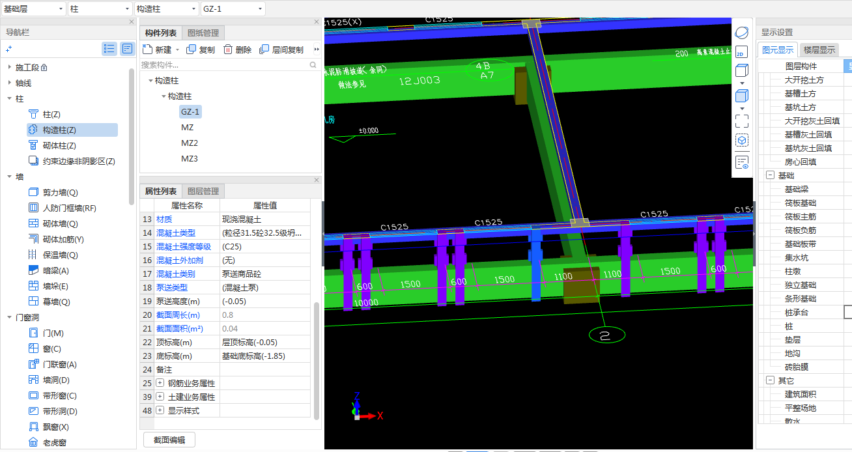Viewport: 852px width, 452px height.
Task: Switch to the 图层管理 tab
Action: [203, 191]
